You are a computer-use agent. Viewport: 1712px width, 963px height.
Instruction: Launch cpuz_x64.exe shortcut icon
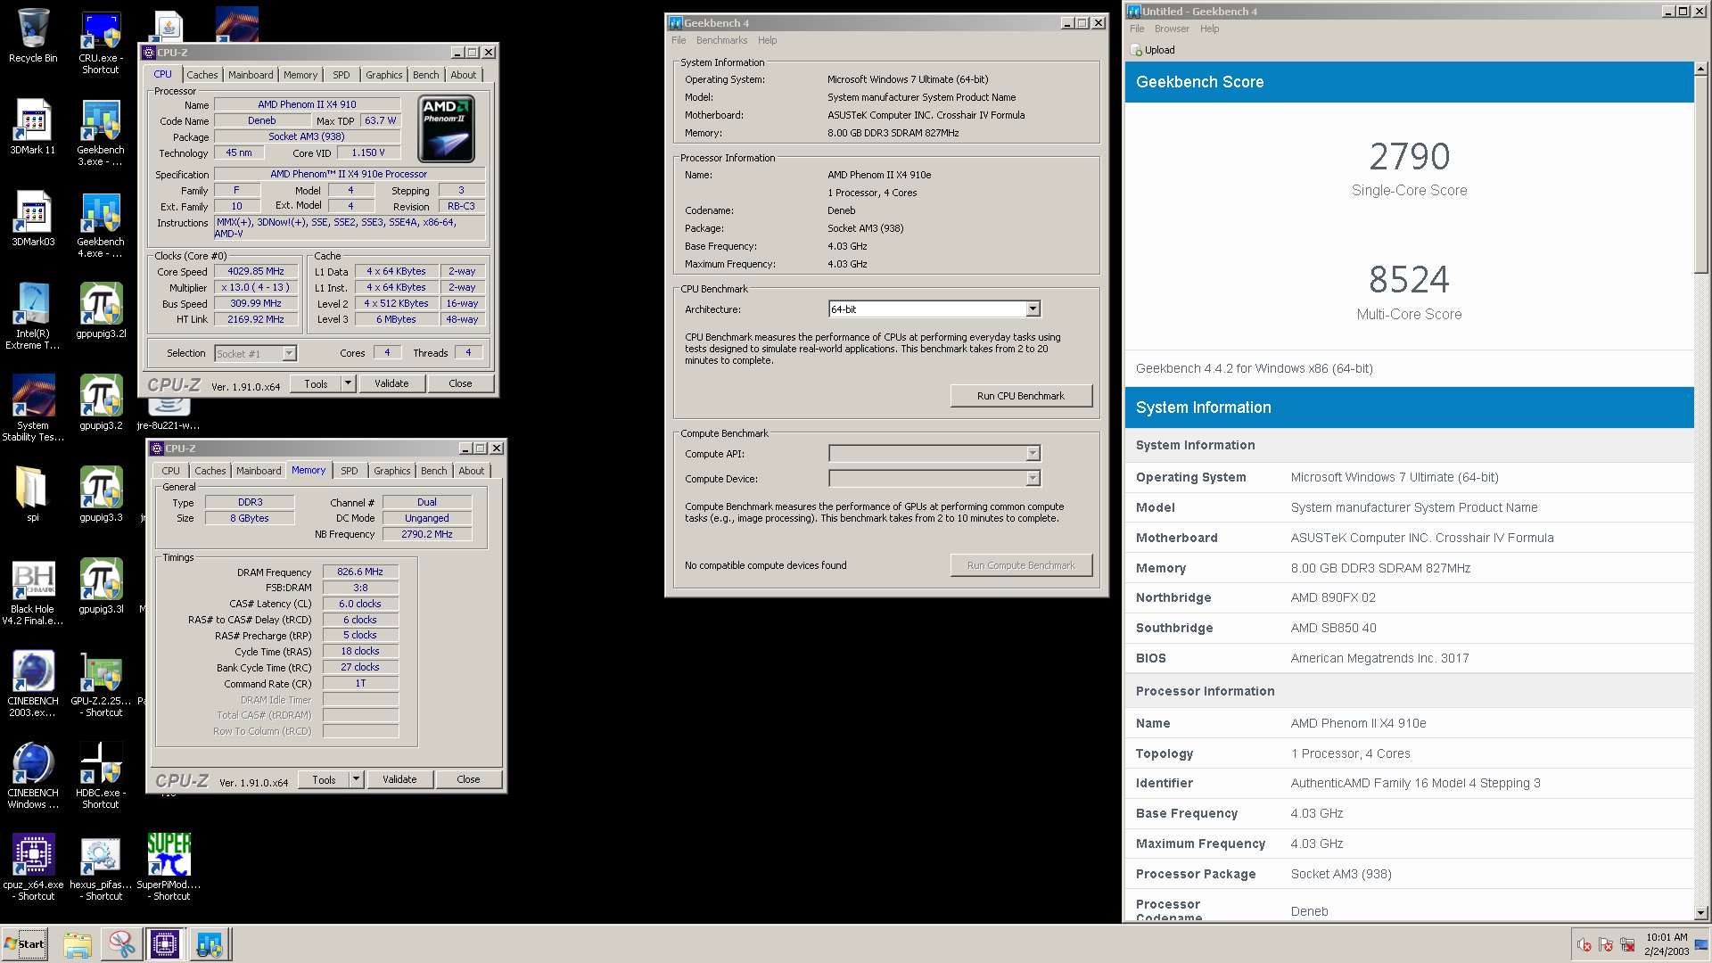pos(33,867)
